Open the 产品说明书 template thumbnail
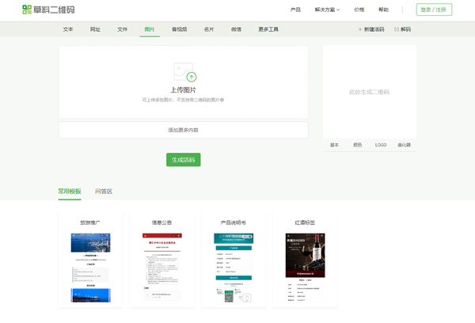The width and height of the screenshot is (475, 323). tap(234, 268)
